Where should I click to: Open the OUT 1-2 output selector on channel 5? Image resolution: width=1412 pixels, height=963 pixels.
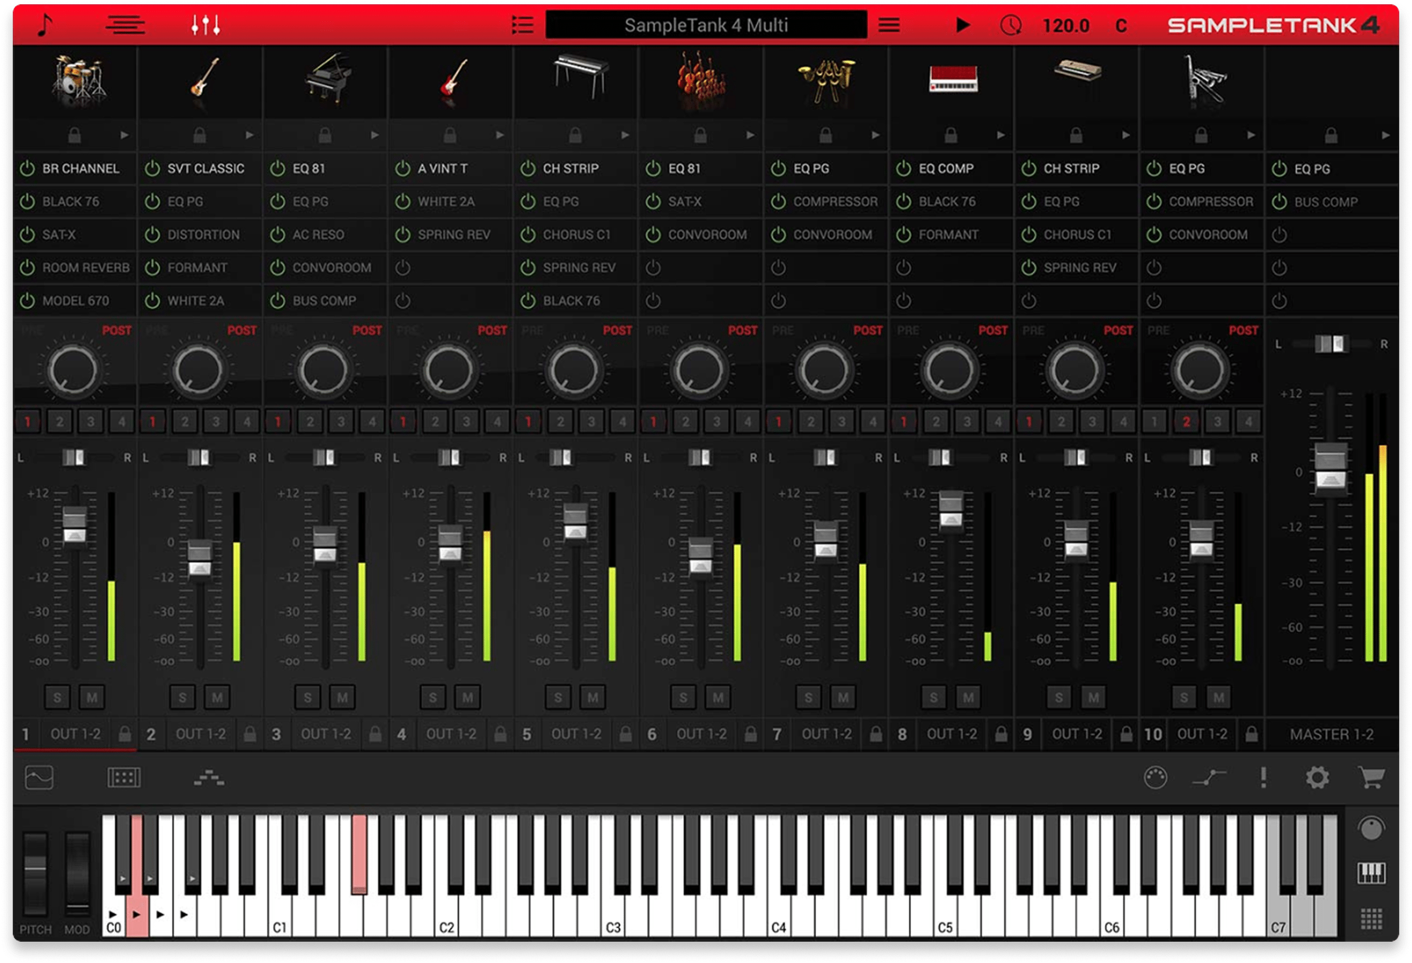tap(576, 734)
